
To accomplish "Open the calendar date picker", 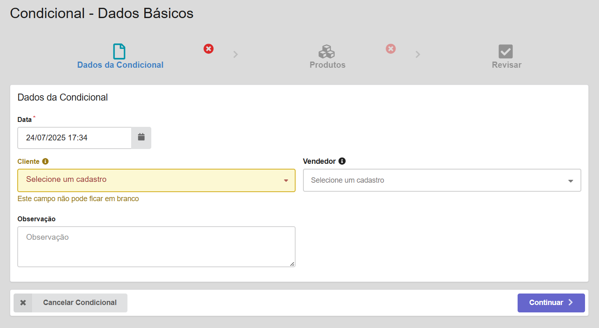I will point(141,138).
